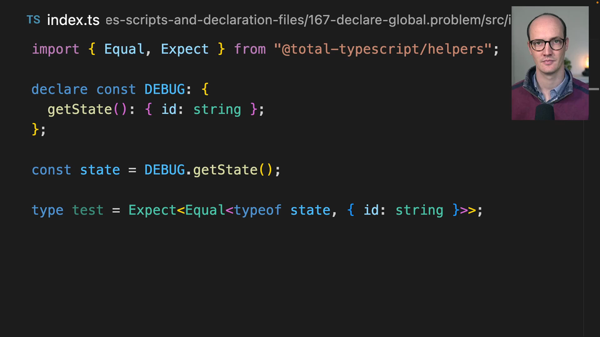Viewport: 600px width, 337px height.
Task: Click Expect inside the import braces
Action: point(185,49)
